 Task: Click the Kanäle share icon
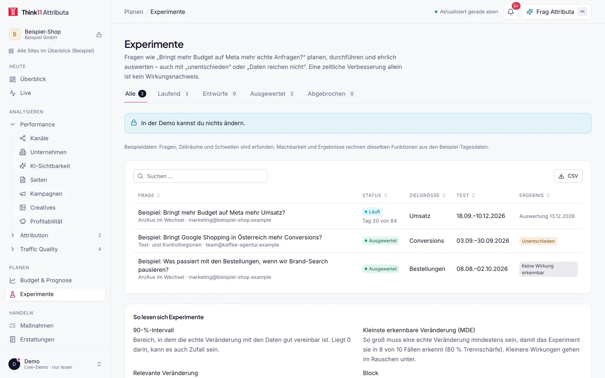pyautogui.click(x=23, y=138)
